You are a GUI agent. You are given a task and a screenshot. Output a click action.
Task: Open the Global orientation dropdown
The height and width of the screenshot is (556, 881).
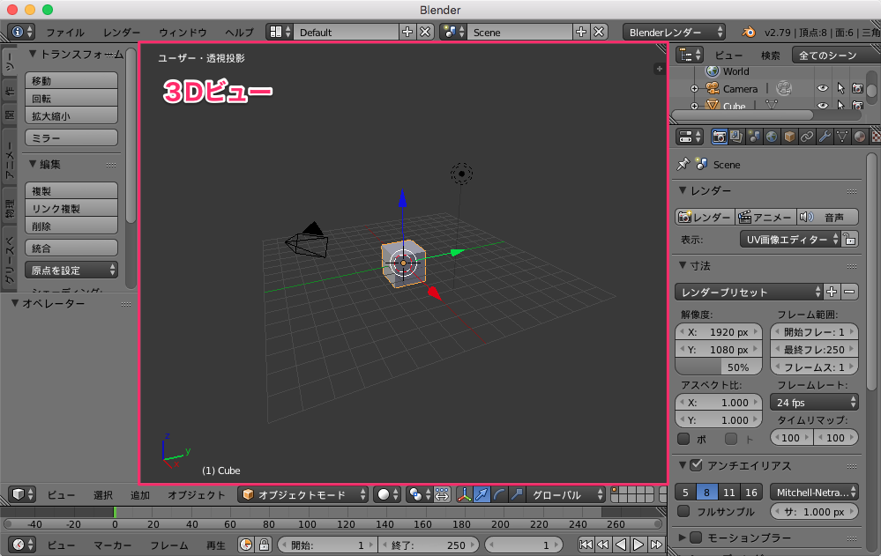[566, 495]
